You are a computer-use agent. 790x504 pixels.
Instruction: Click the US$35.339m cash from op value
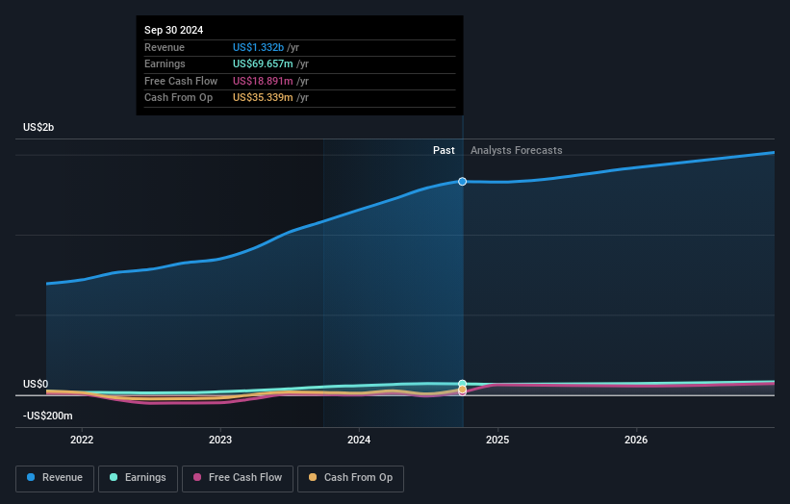[263, 98]
